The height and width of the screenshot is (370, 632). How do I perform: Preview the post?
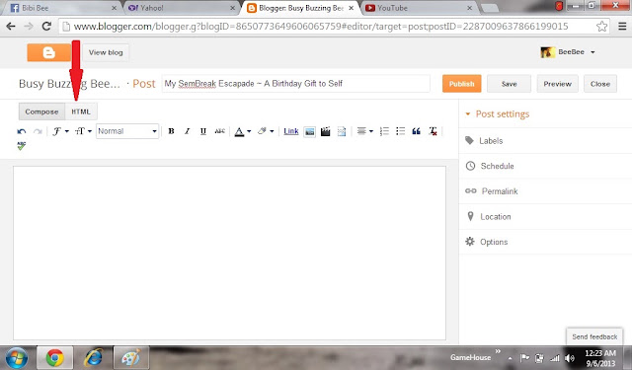pyautogui.click(x=557, y=84)
